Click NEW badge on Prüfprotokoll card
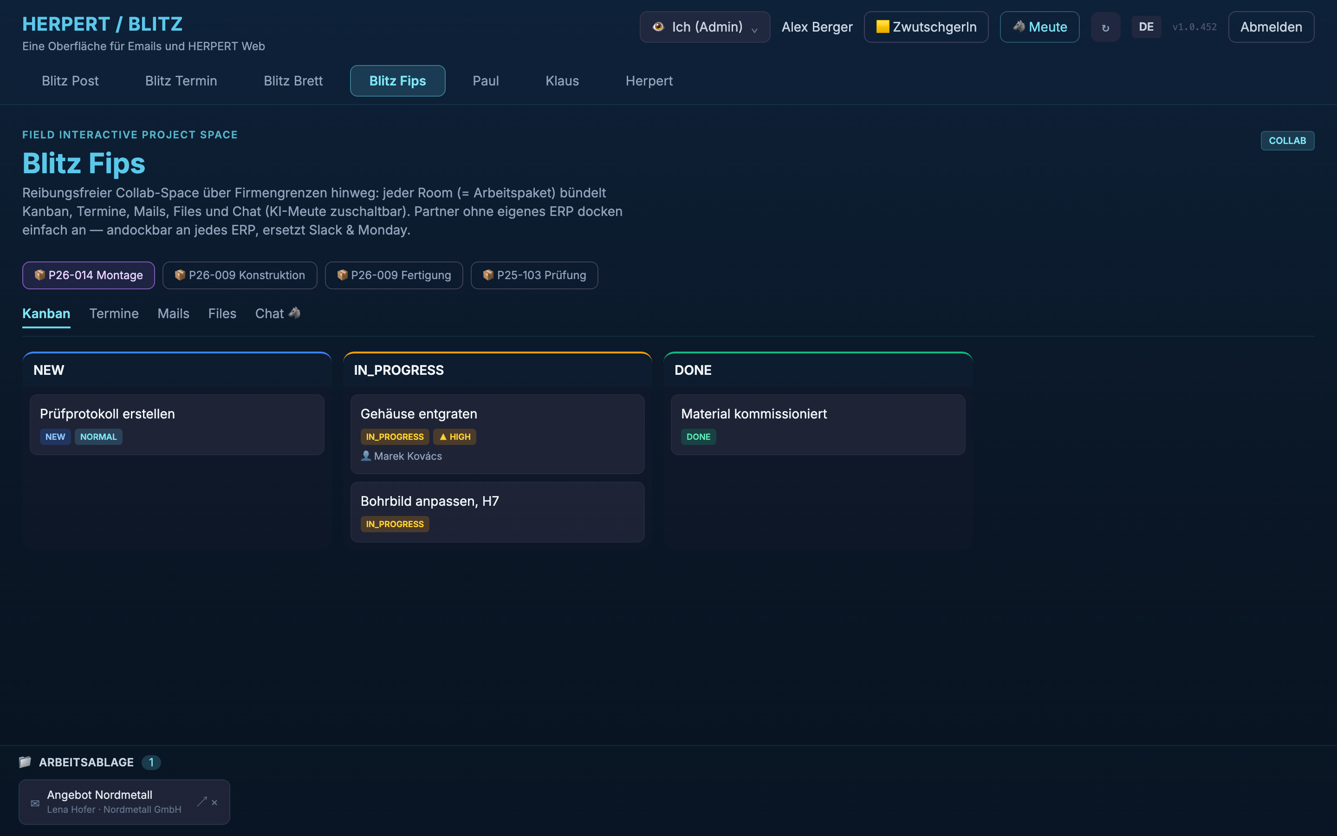 click(55, 437)
